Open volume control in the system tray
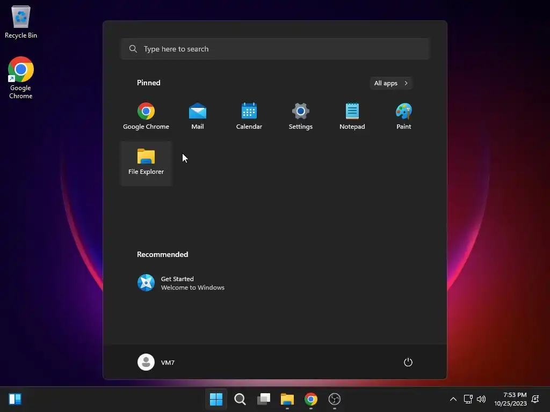 481,399
